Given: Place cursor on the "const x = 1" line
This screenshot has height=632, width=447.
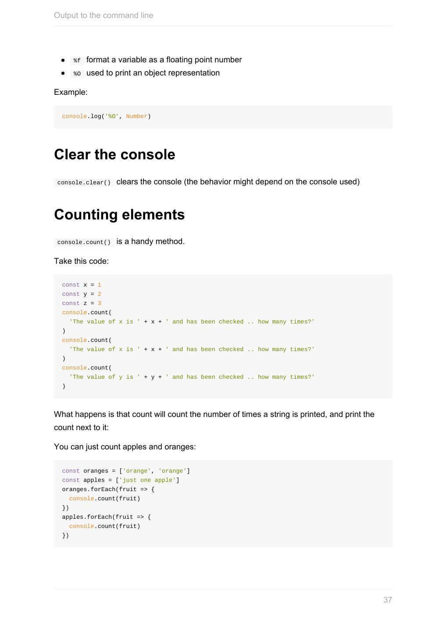Looking at the screenshot, I should [82, 285].
